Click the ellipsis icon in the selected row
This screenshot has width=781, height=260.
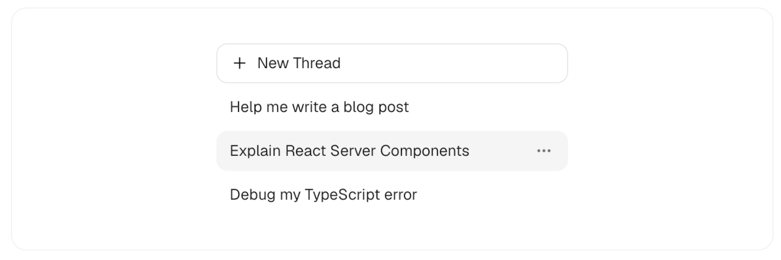pyautogui.click(x=543, y=151)
